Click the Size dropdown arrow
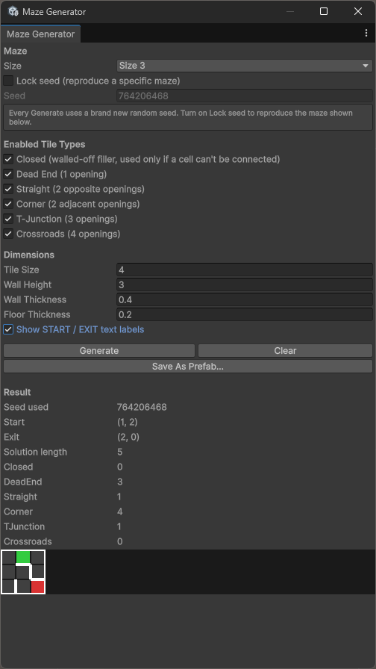Viewport: 376px width, 669px height. [x=366, y=66]
